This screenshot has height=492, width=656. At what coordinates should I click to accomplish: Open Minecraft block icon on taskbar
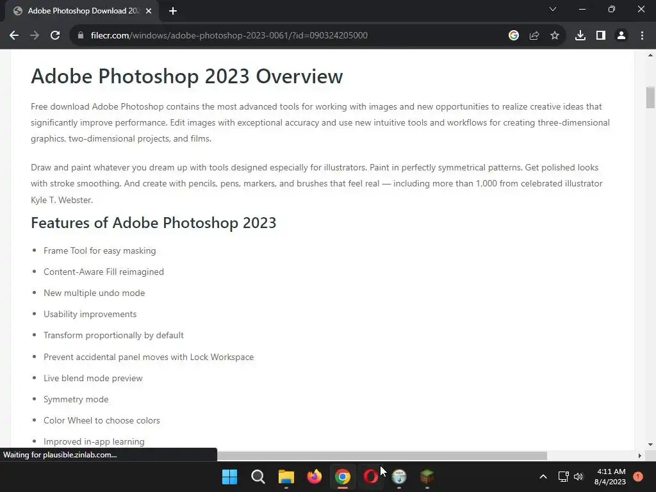pos(427,477)
